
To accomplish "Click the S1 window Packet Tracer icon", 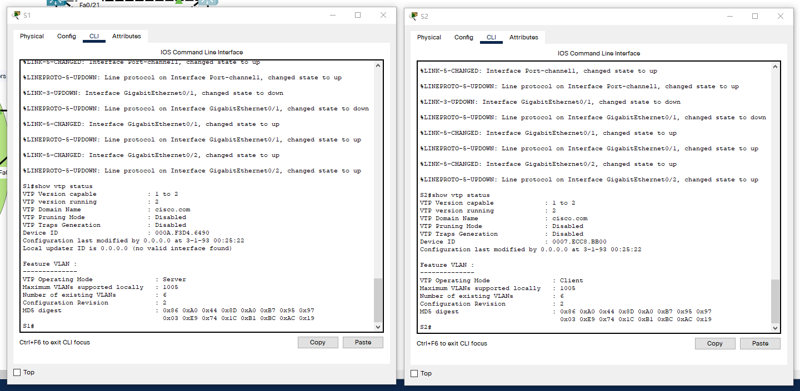I will pyautogui.click(x=16, y=15).
